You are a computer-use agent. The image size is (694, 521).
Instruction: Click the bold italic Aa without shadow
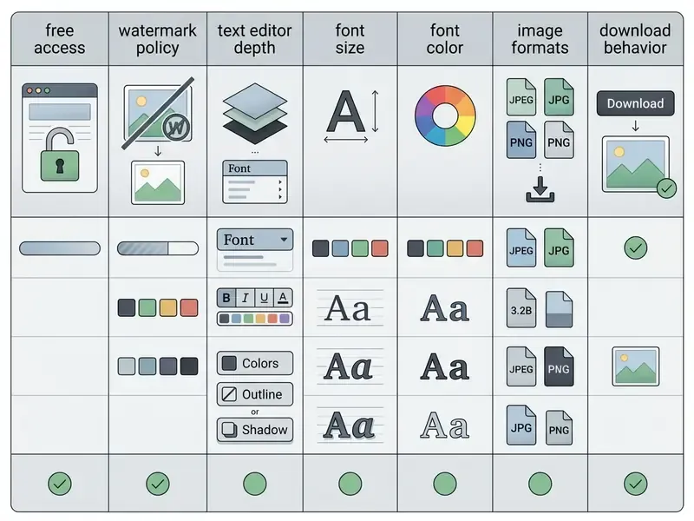[349, 366]
